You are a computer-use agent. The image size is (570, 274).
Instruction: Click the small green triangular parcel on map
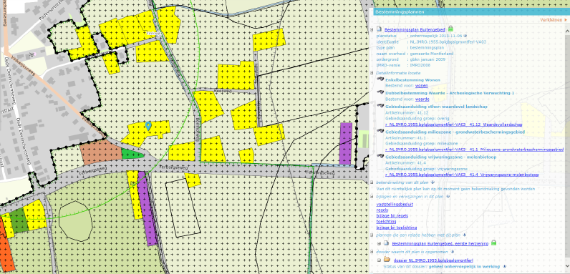pos(132,154)
